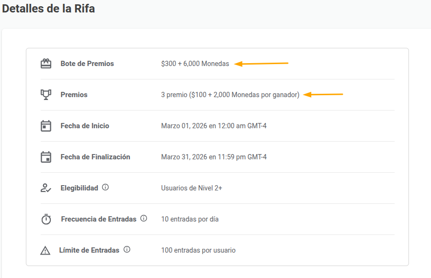The height and width of the screenshot is (278, 431).
Task: Click the user checkmark icon beside Elegibilidad
Action: (46, 188)
